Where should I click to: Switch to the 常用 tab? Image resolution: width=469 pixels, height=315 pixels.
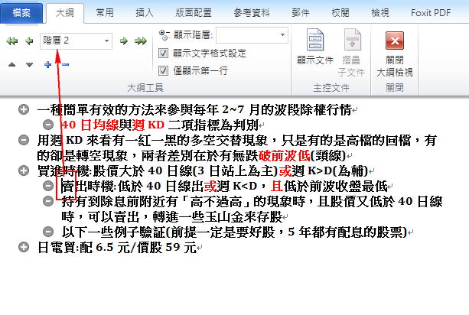(x=105, y=13)
